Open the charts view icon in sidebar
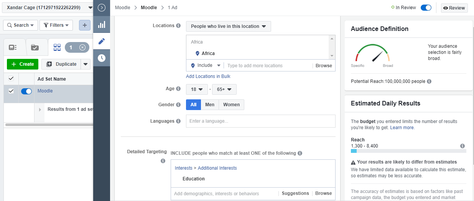The image size is (474, 201). [x=102, y=24]
